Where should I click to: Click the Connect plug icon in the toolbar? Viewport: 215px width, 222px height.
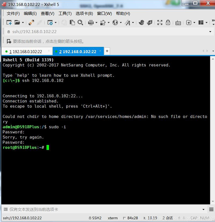click(31, 22)
